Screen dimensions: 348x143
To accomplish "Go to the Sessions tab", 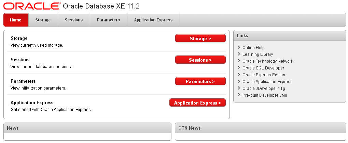I will click(x=74, y=20).
